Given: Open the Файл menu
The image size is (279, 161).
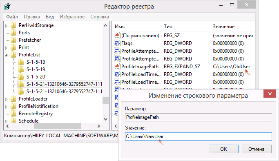Looking at the screenshot, I should pos(12,17).
